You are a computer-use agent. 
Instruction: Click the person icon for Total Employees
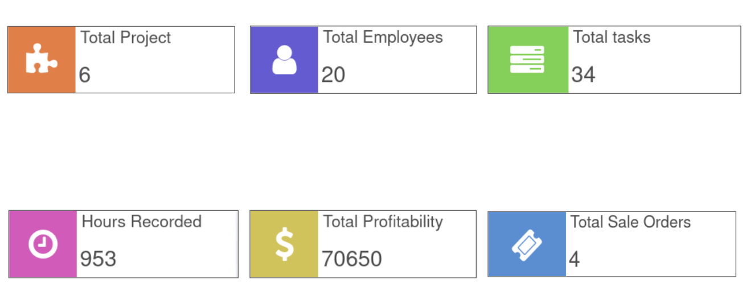pos(284,60)
